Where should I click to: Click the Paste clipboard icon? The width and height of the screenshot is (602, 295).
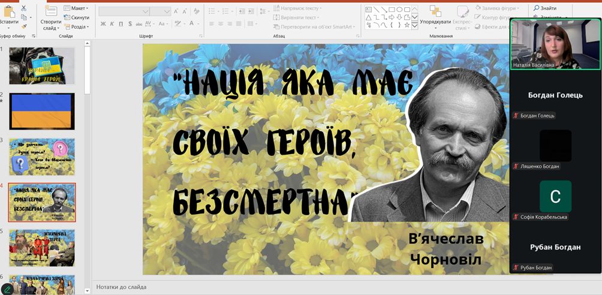[8, 12]
